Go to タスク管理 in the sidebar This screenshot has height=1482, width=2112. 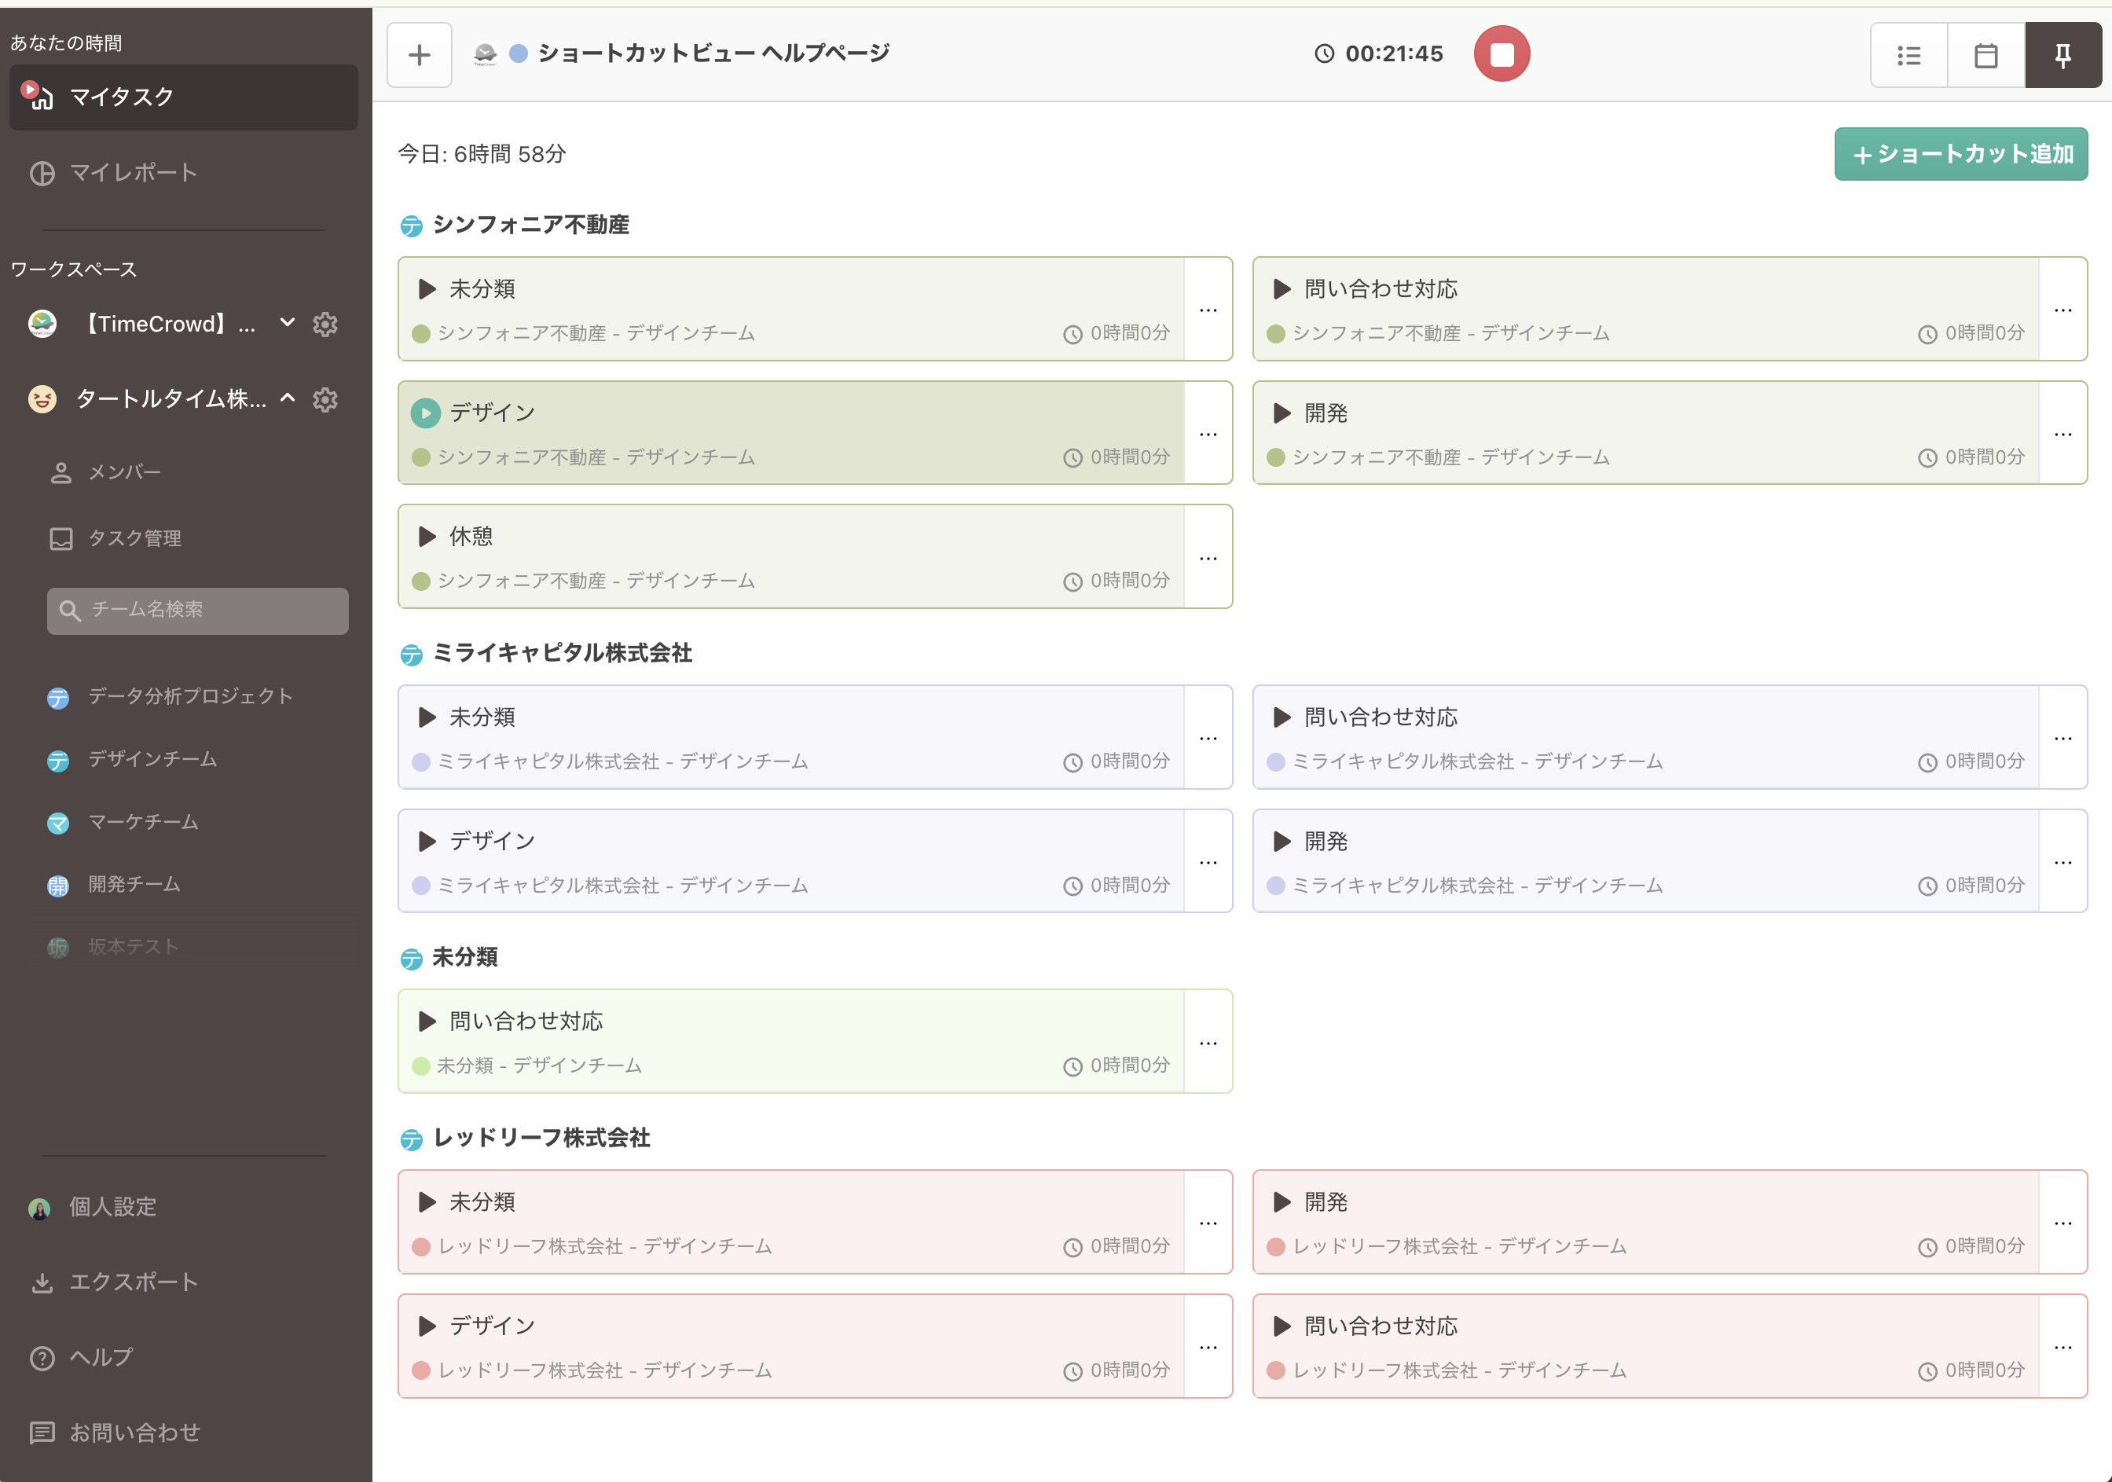pyautogui.click(x=134, y=538)
